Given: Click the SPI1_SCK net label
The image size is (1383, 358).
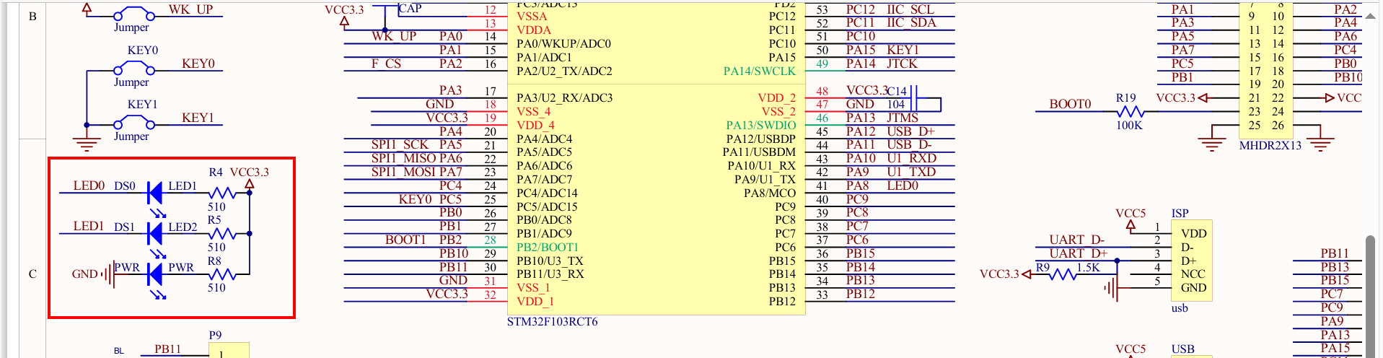Looking at the screenshot, I should tap(400, 145).
